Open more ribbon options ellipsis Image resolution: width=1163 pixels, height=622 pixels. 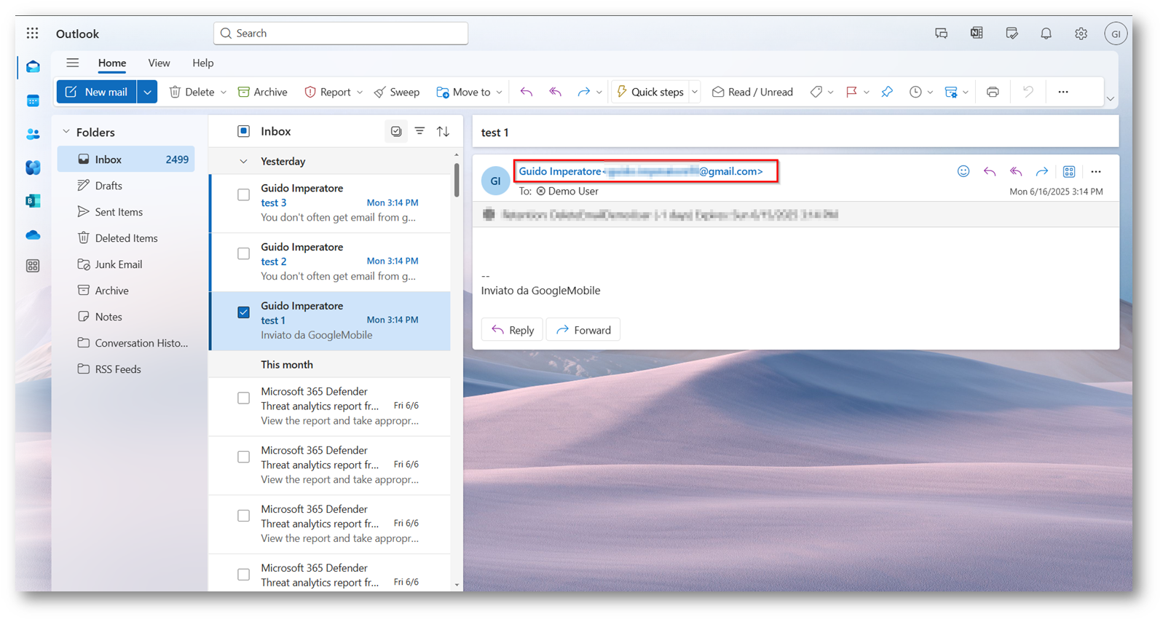click(1063, 92)
